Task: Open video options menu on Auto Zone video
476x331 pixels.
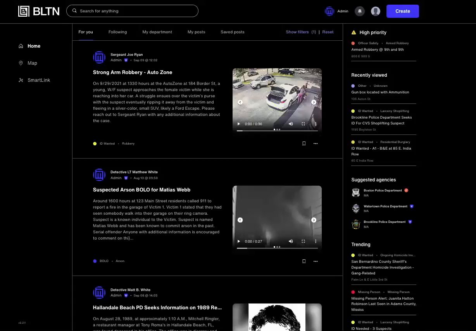Action: pos(316,124)
